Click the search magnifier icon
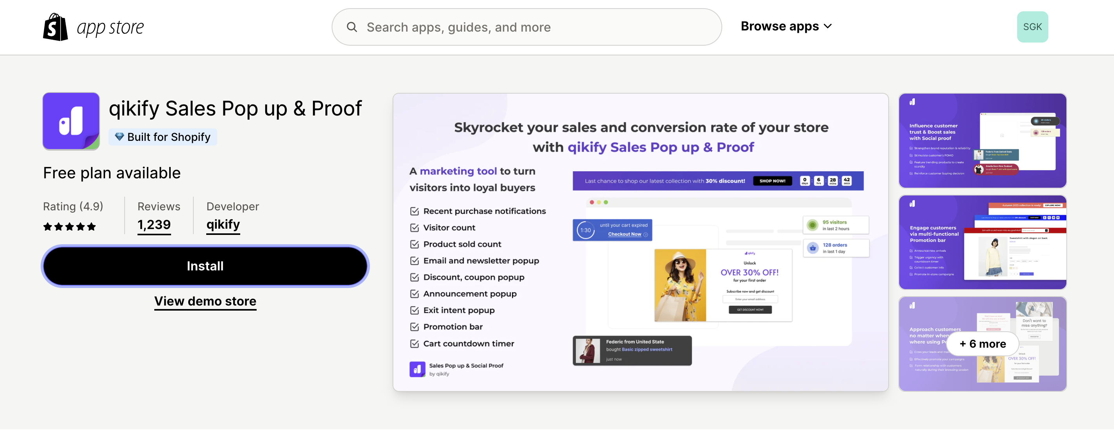 click(352, 27)
